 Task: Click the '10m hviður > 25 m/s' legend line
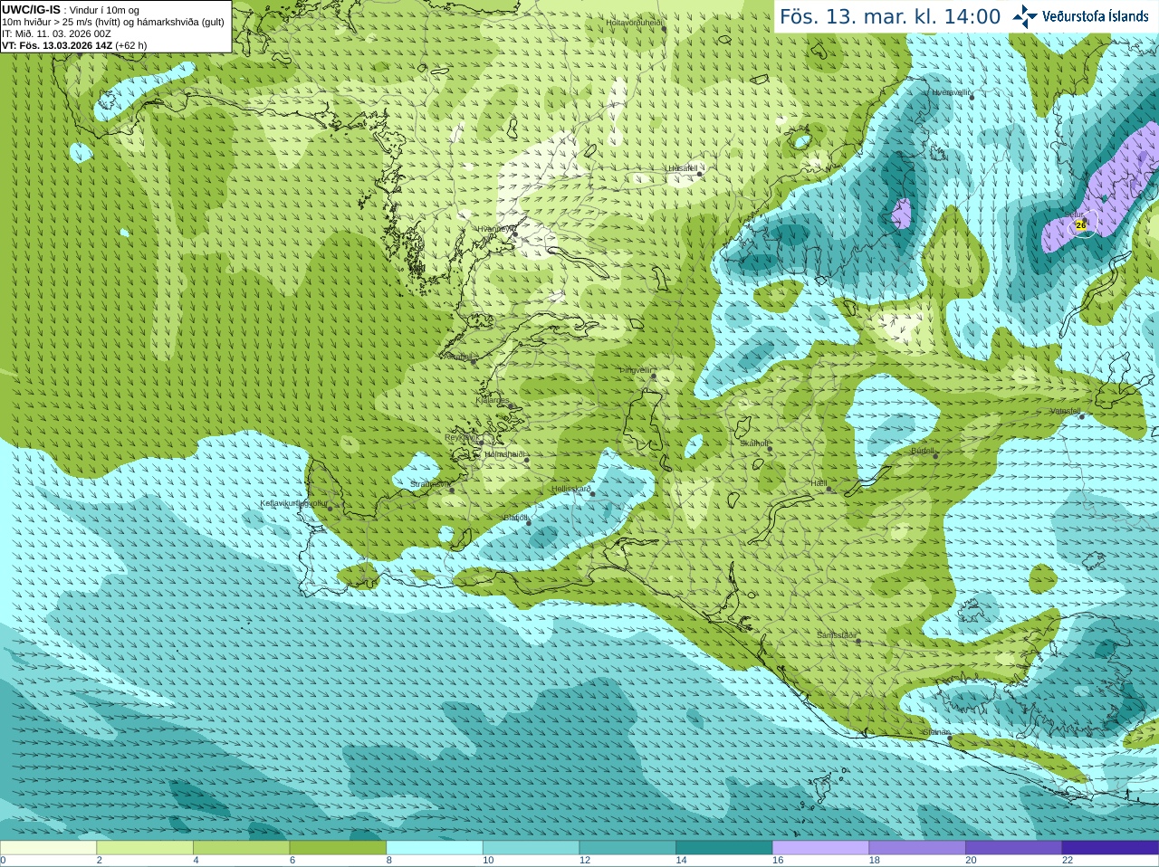113,22
